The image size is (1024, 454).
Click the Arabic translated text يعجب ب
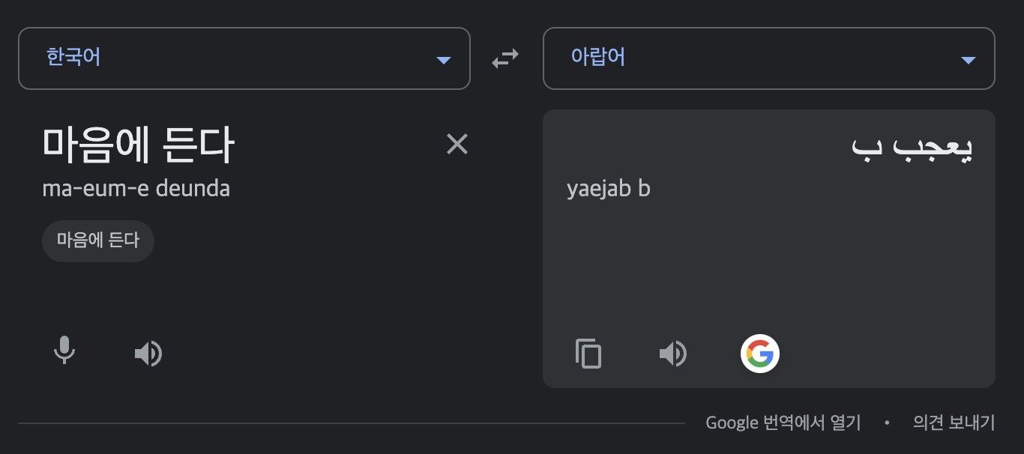click(x=912, y=147)
